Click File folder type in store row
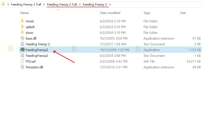This screenshot has width=202, height=126. click(x=150, y=33)
